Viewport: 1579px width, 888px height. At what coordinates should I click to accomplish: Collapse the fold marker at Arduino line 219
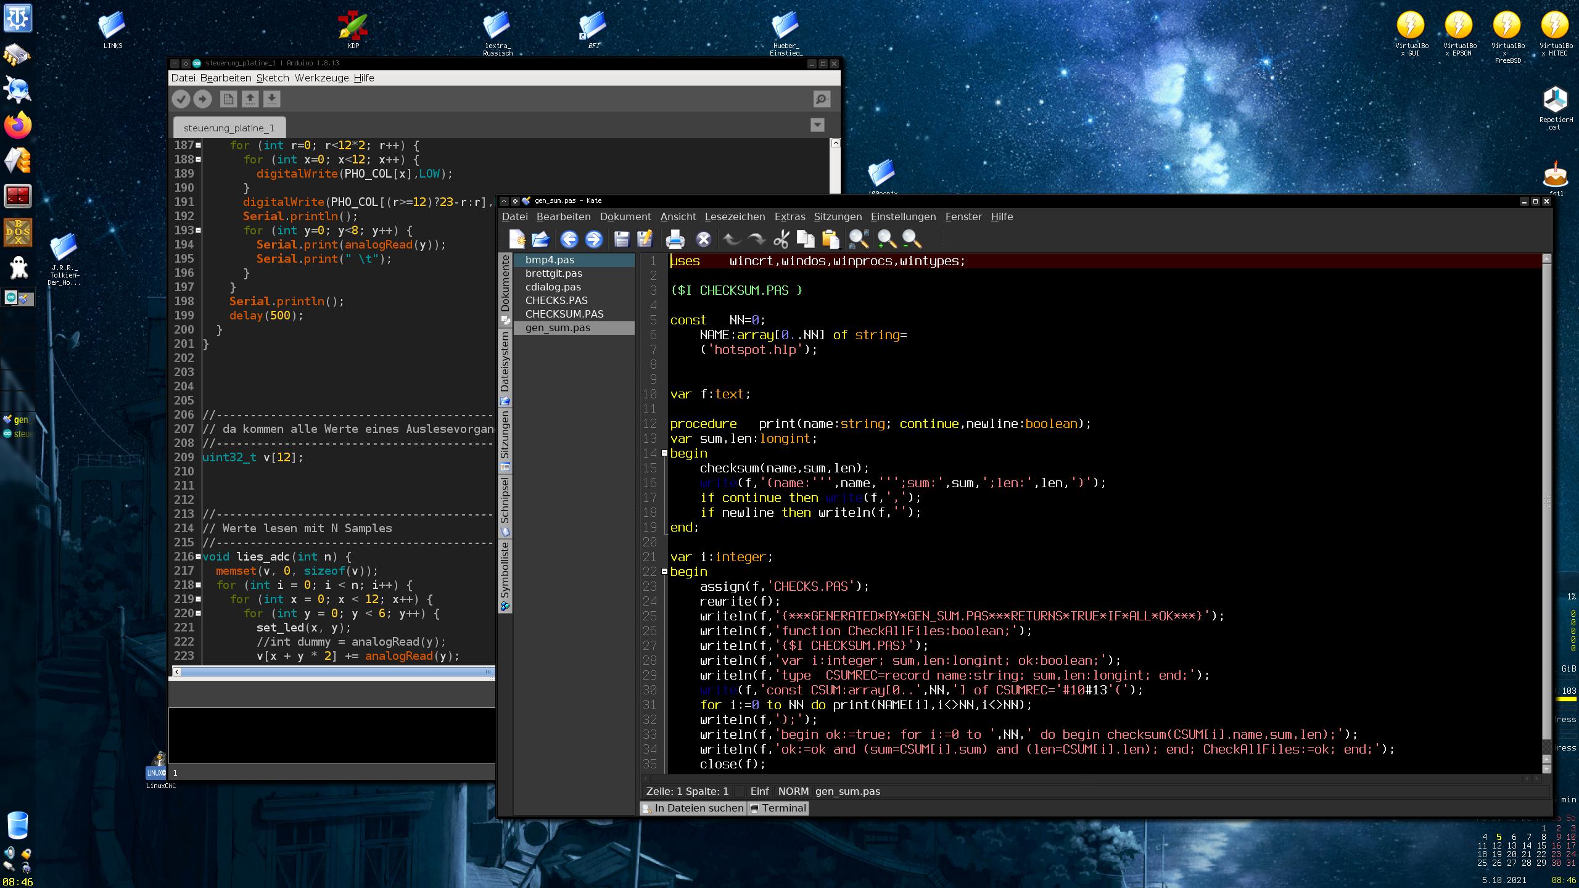click(198, 599)
